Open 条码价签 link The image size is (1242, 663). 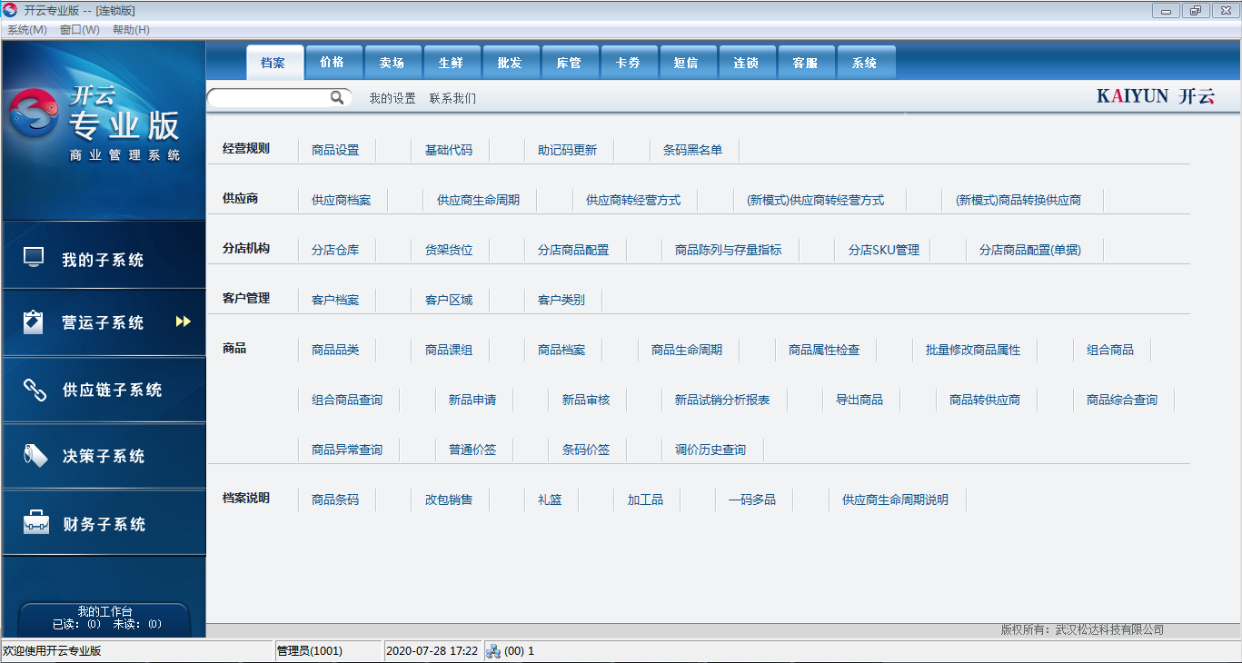click(x=586, y=450)
